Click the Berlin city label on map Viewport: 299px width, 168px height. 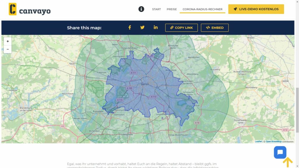[145, 84]
